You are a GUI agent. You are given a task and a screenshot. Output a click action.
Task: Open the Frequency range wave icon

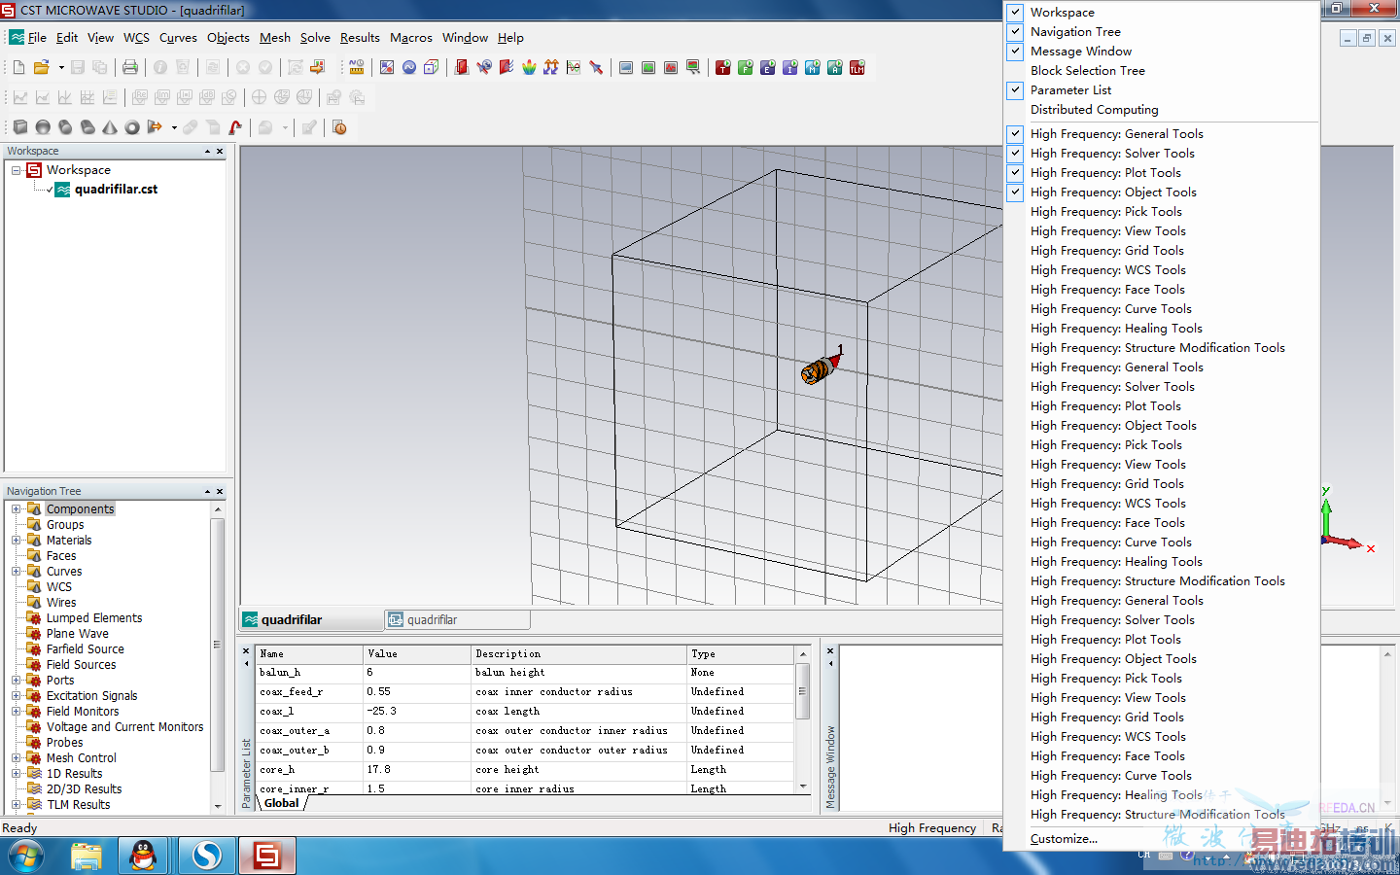tap(409, 67)
